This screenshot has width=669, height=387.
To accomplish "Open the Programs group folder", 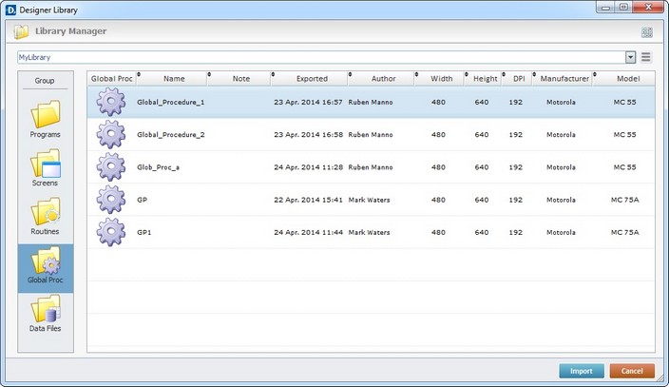I will tap(46, 119).
